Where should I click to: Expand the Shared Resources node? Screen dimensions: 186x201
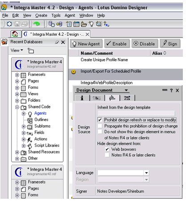tap(17, 152)
